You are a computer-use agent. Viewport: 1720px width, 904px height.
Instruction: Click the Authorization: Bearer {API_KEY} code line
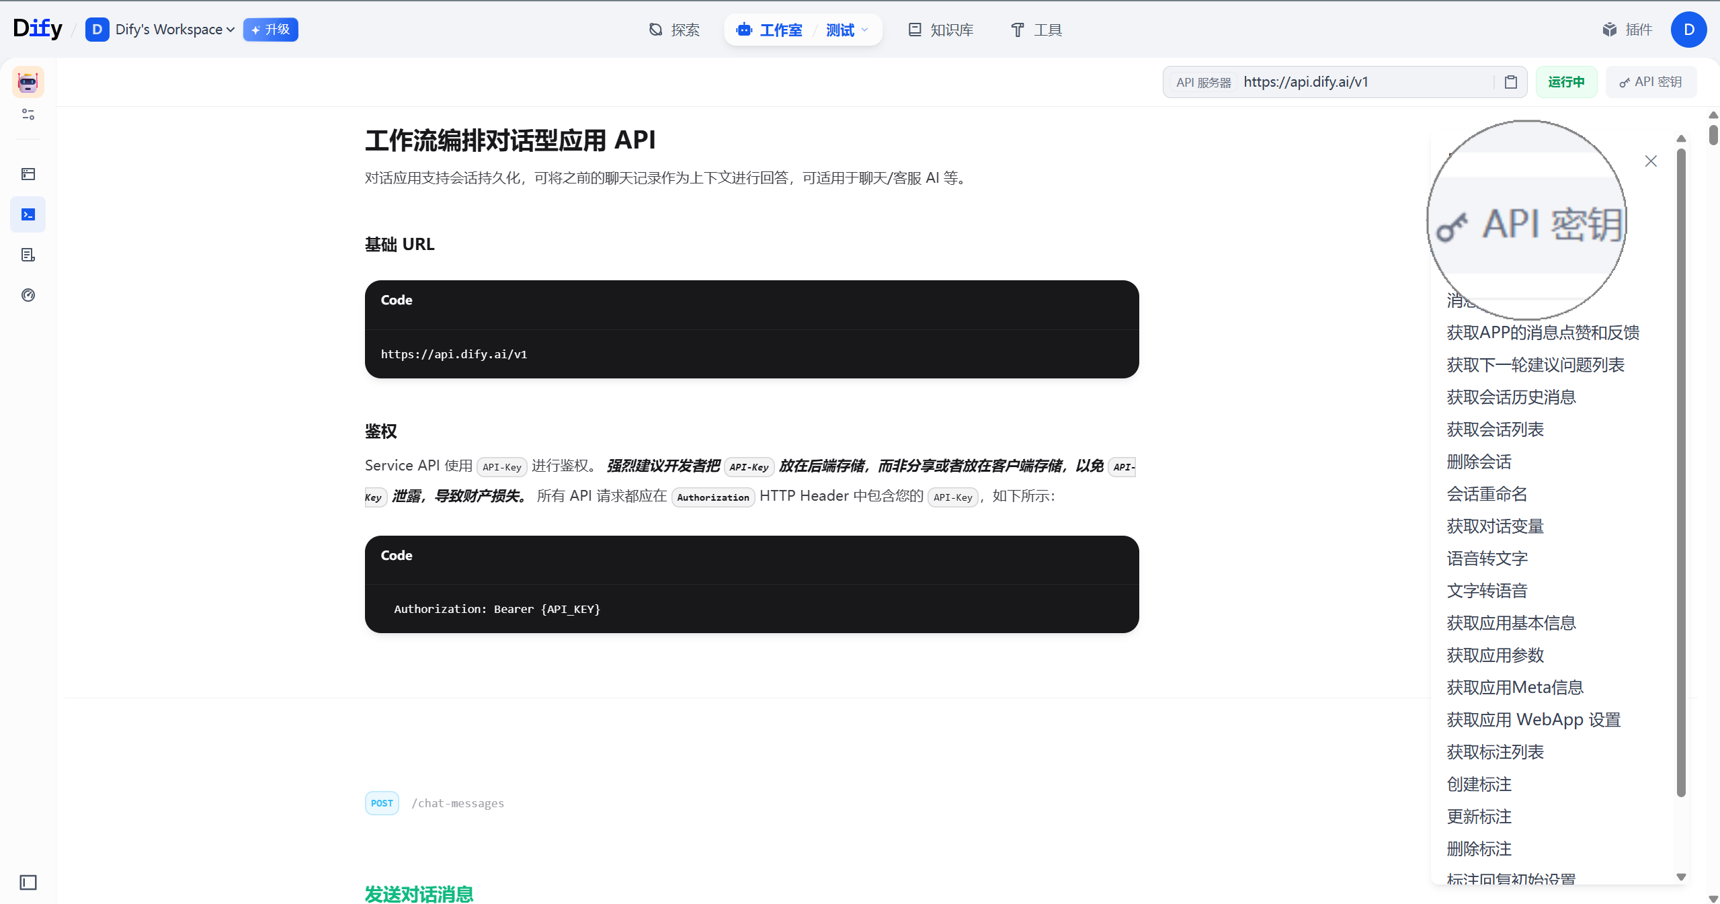tap(497, 609)
